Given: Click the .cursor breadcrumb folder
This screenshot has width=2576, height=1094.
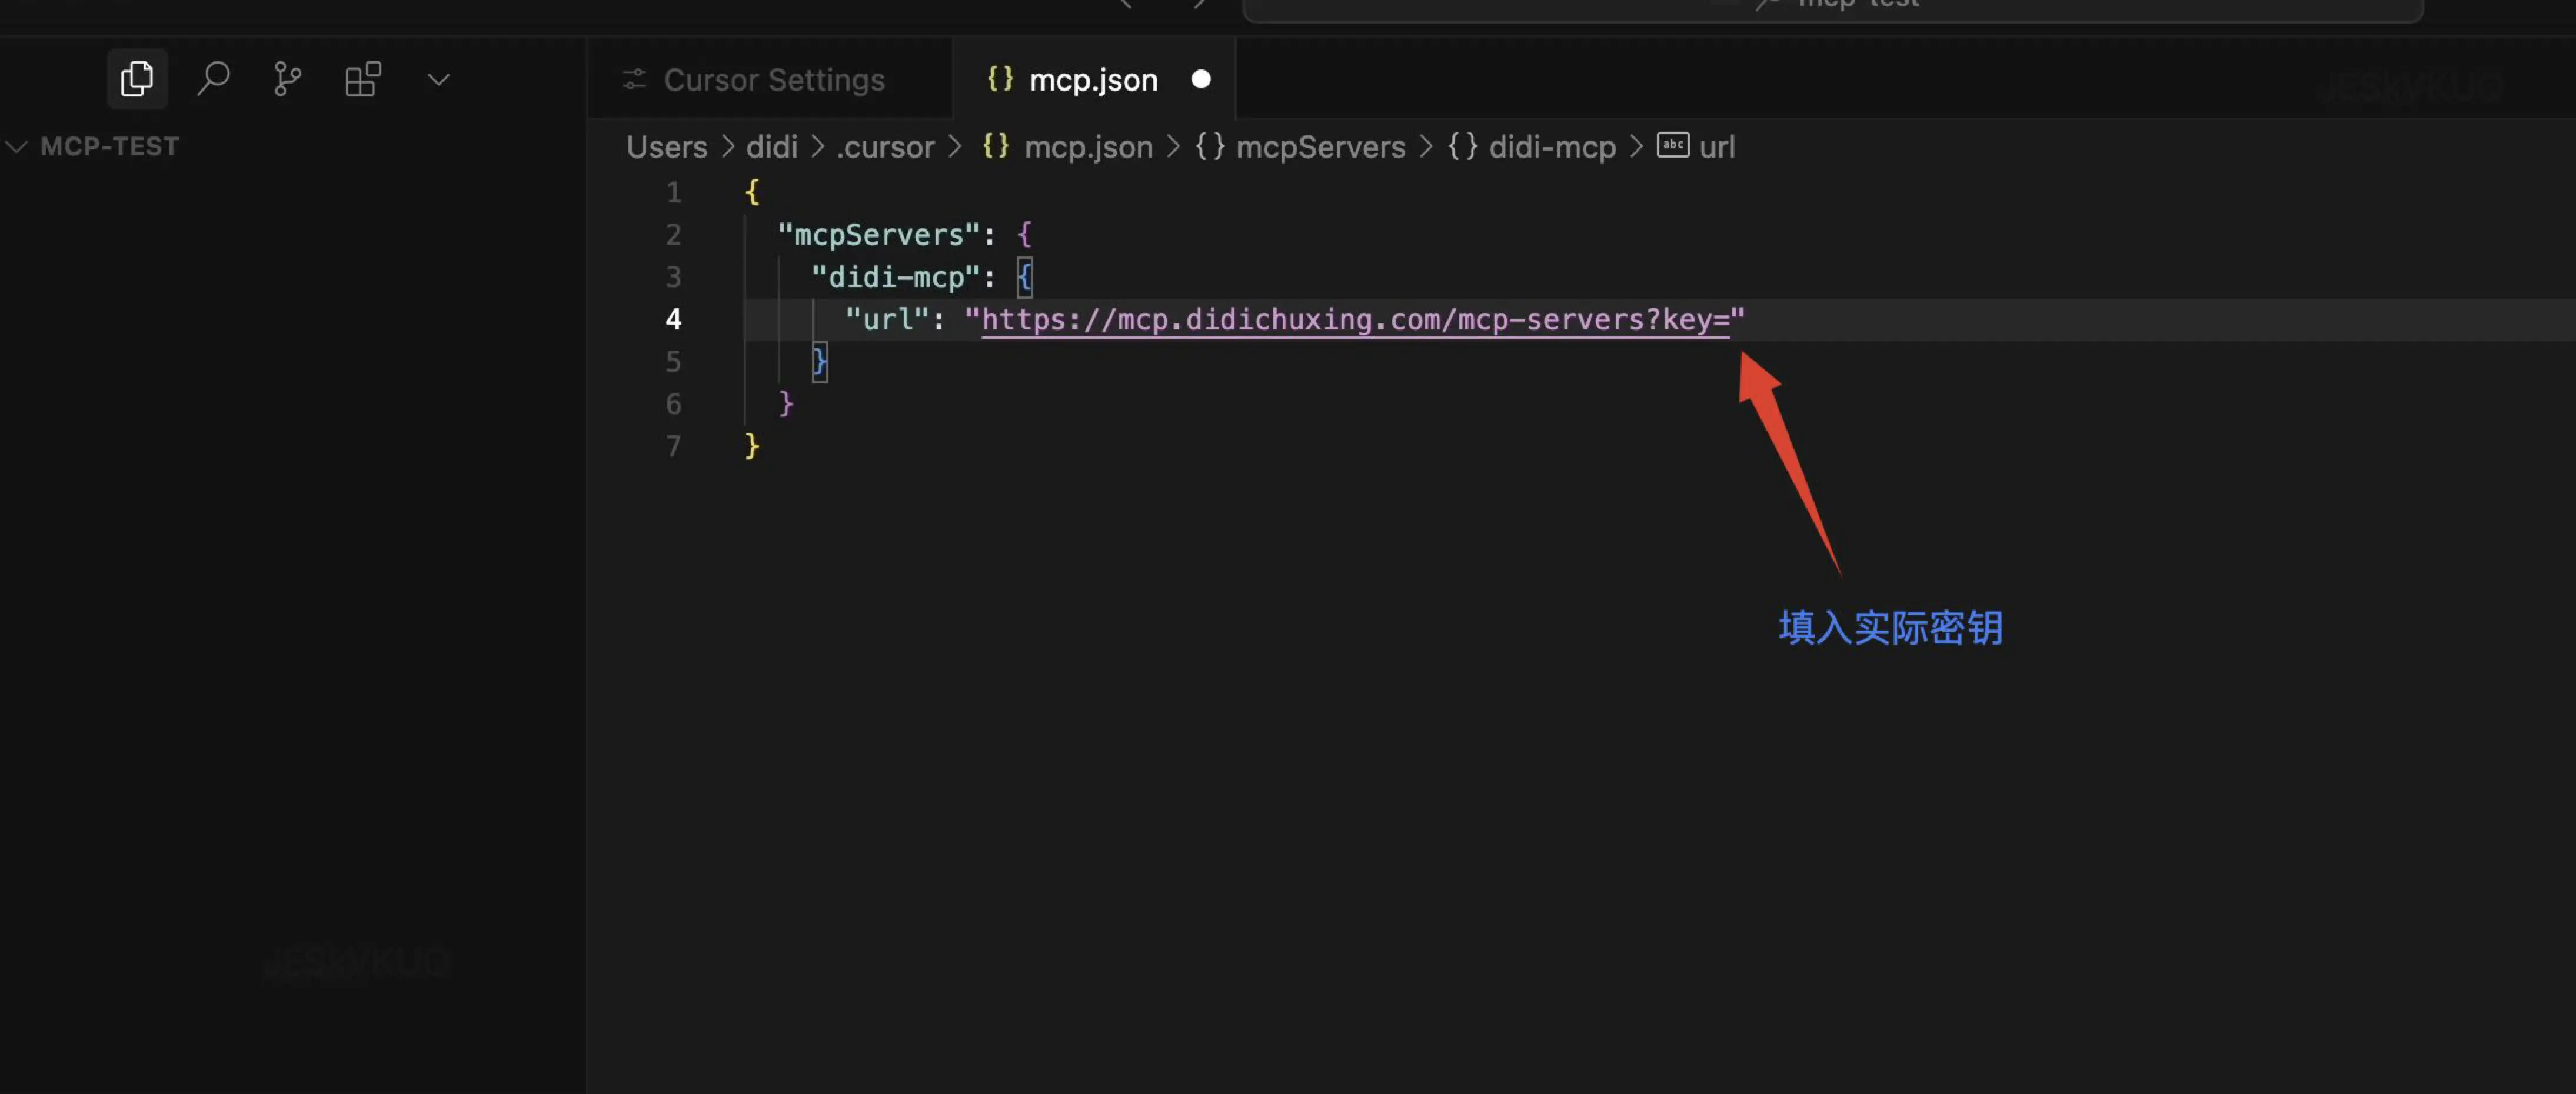Looking at the screenshot, I should pyautogui.click(x=885, y=147).
